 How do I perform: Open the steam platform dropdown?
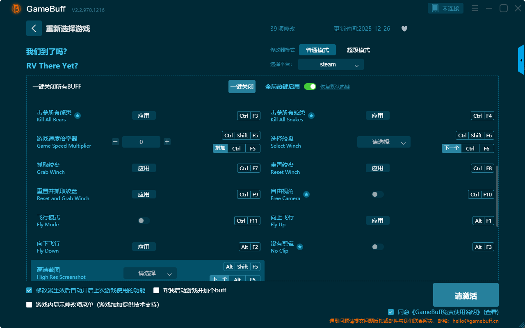(331, 64)
